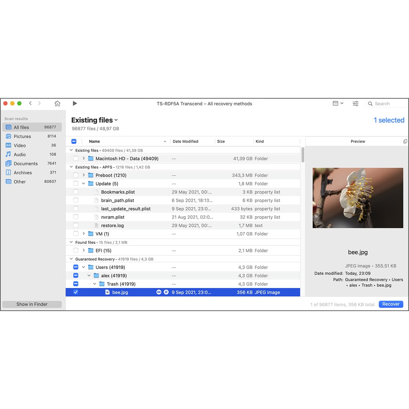Image resolution: width=409 pixels, height=409 pixels.
Task: Open the Existing files heading dropdown
Action: click(x=95, y=120)
